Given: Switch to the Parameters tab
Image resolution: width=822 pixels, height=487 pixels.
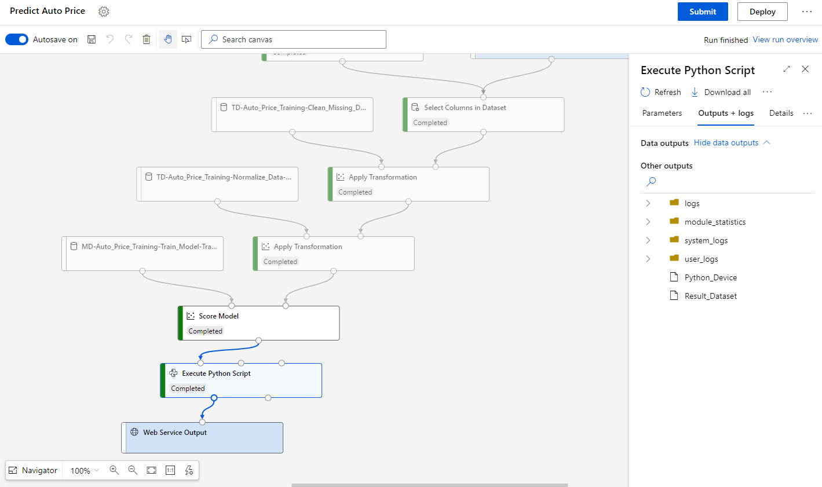Looking at the screenshot, I should pyautogui.click(x=662, y=113).
